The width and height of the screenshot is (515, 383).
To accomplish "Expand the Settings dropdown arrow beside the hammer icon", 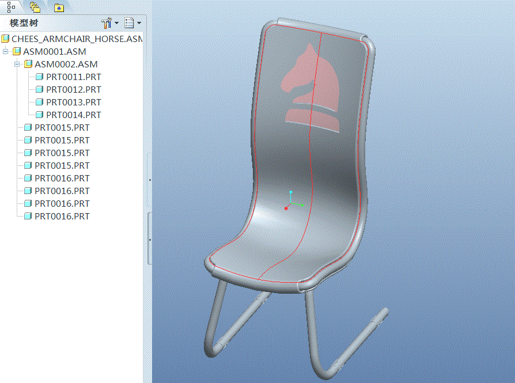I will tap(116, 23).
